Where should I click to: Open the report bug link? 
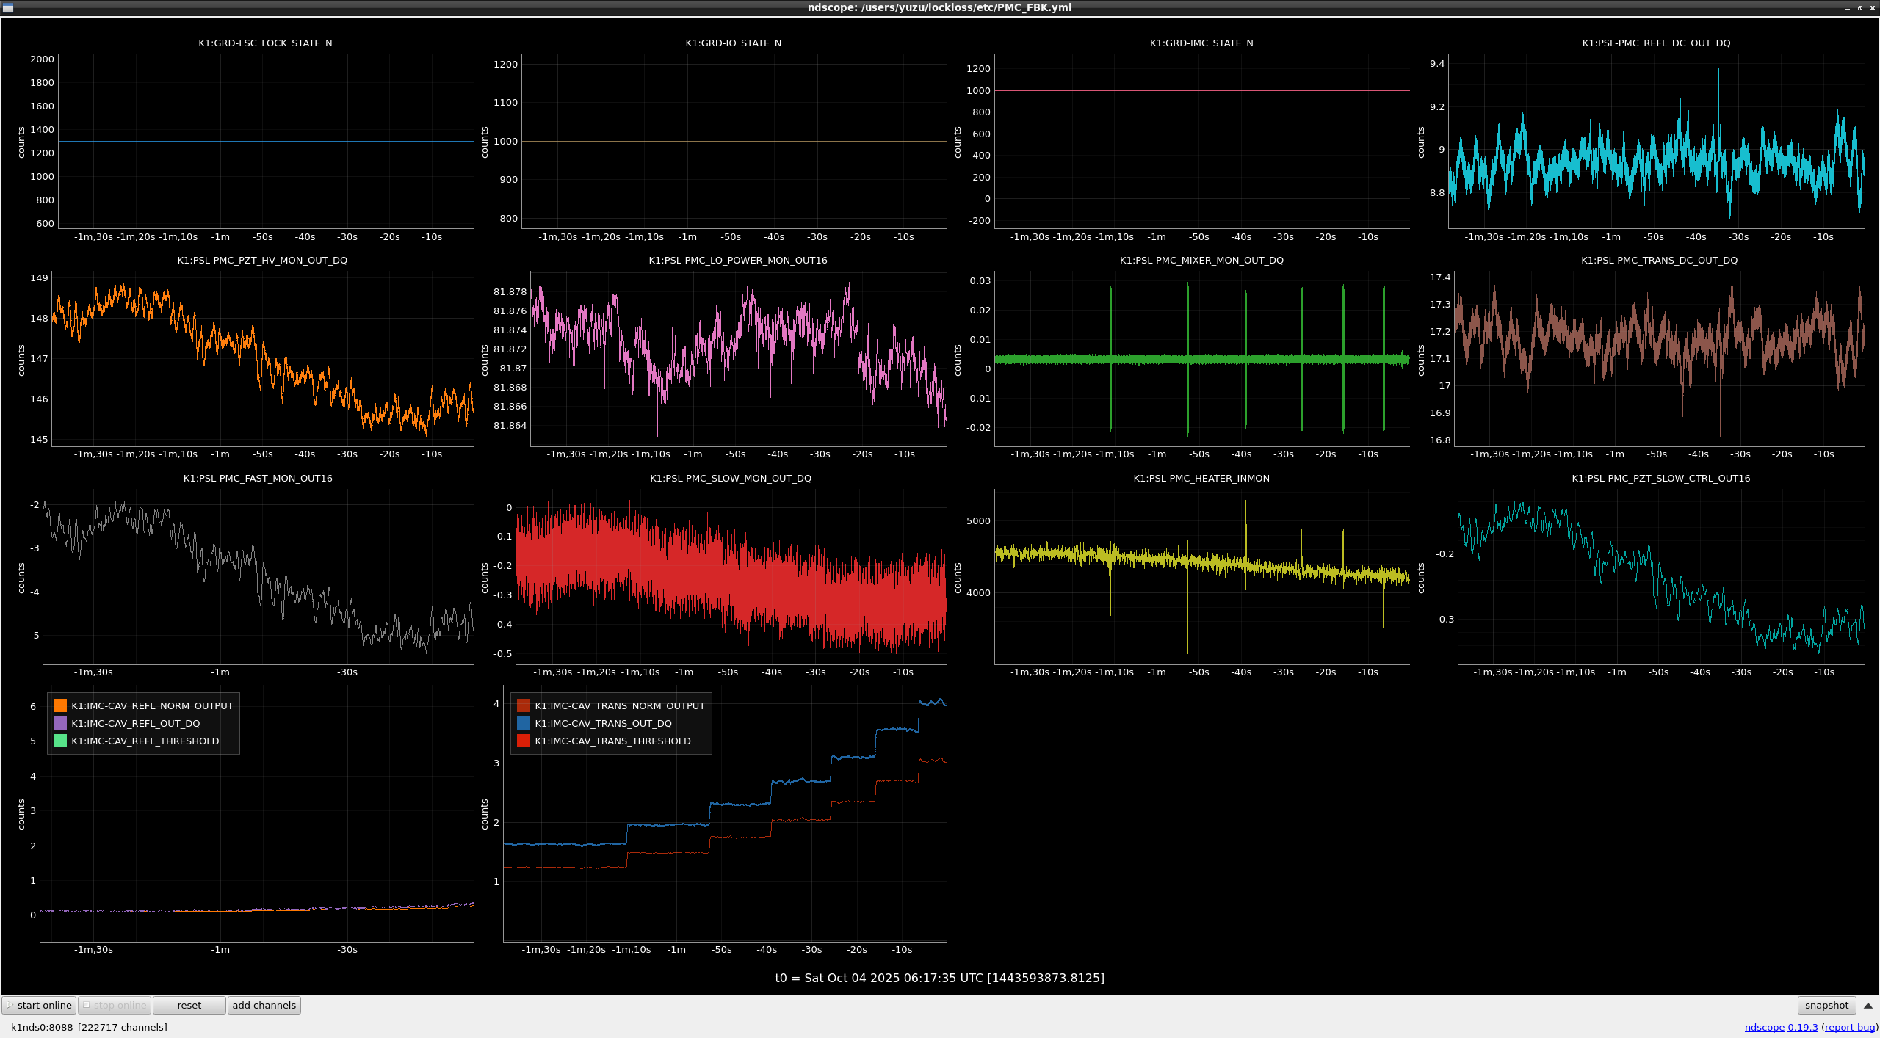click(x=1848, y=1027)
